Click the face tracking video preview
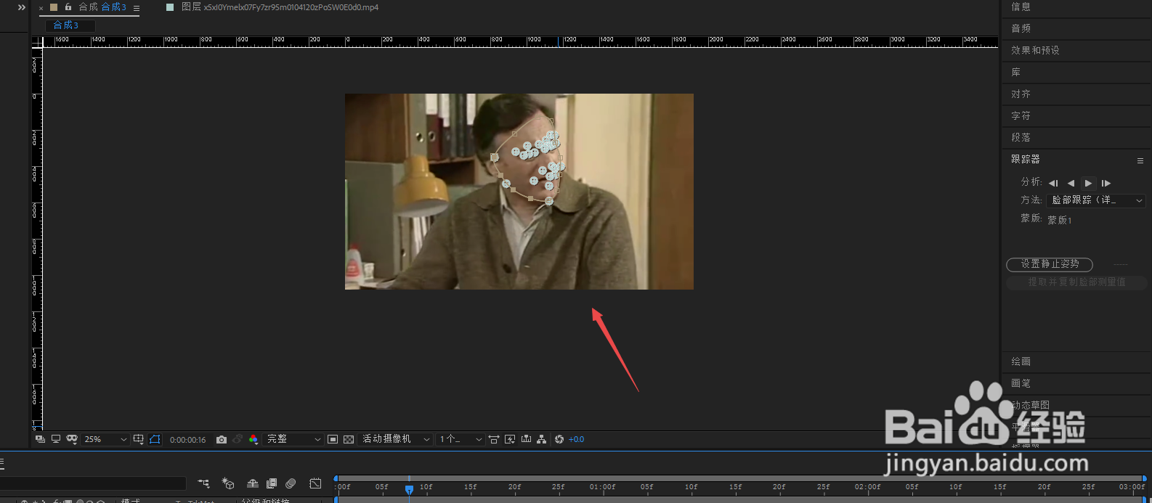 point(519,192)
